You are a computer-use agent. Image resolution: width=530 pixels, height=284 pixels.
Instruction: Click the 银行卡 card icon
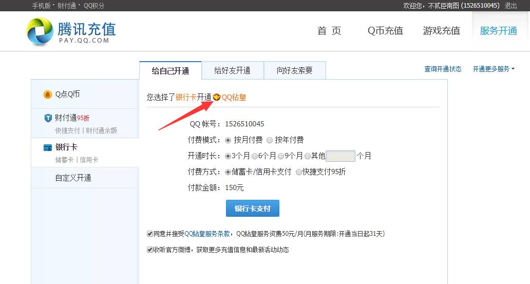(x=48, y=147)
